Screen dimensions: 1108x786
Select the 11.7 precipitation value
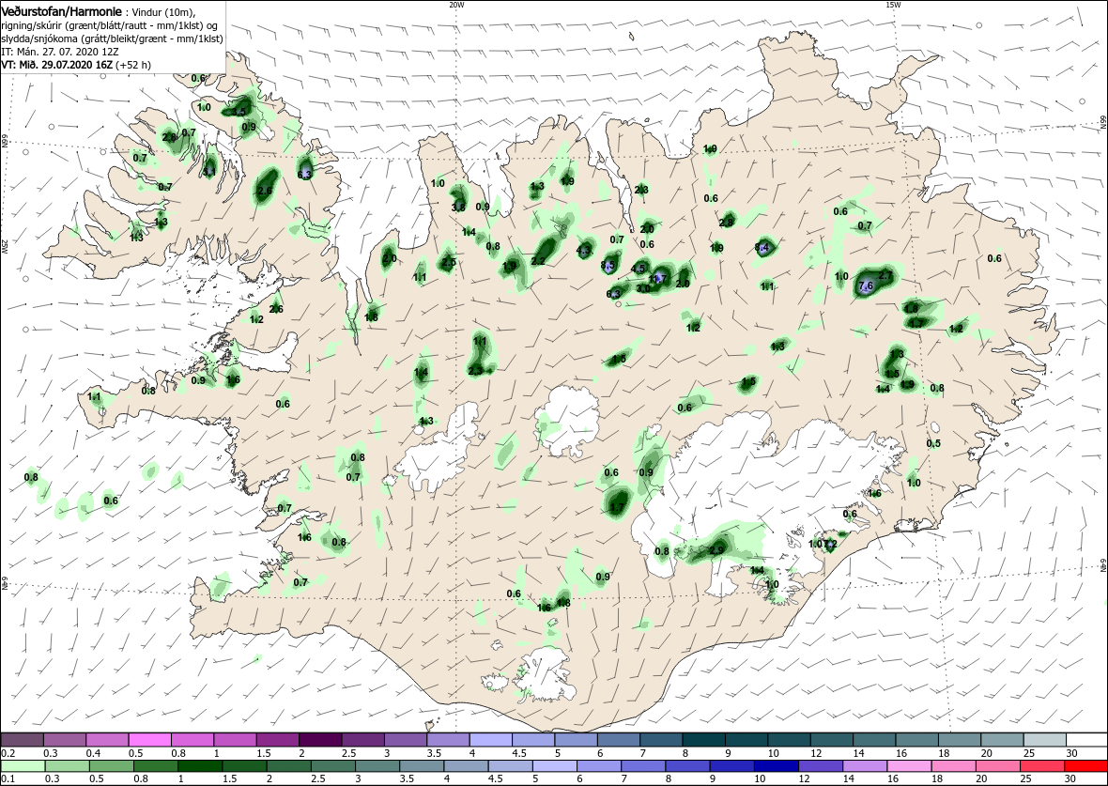[658, 279]
